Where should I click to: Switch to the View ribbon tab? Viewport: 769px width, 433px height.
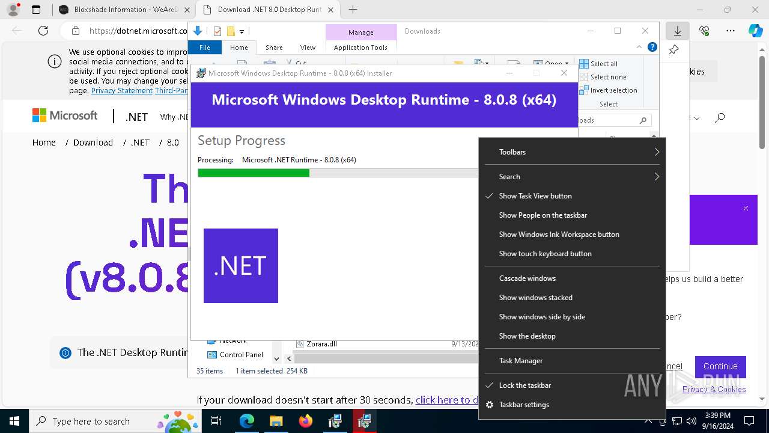(308, 48)
